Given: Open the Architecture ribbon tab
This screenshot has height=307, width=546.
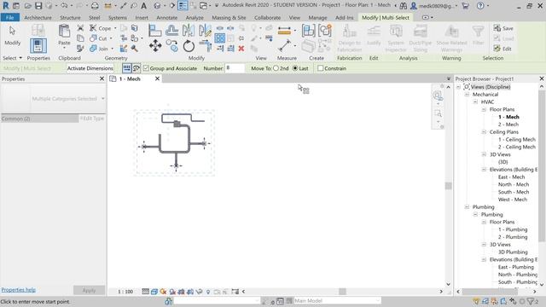Looking at the screenshot, I should (x=38, y=17).
